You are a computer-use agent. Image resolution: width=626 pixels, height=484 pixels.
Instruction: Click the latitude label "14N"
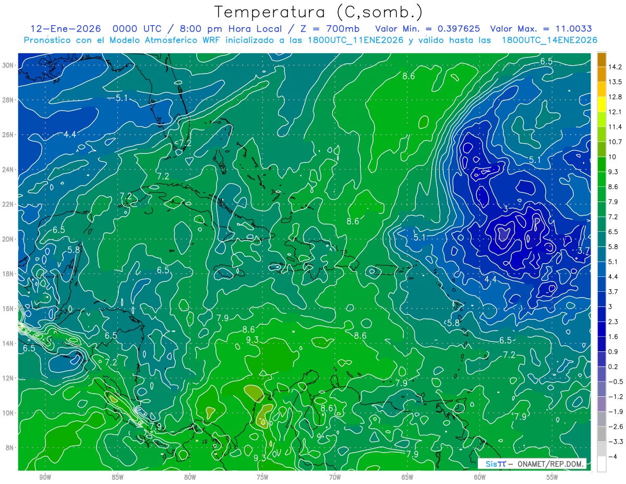point(9,344)
